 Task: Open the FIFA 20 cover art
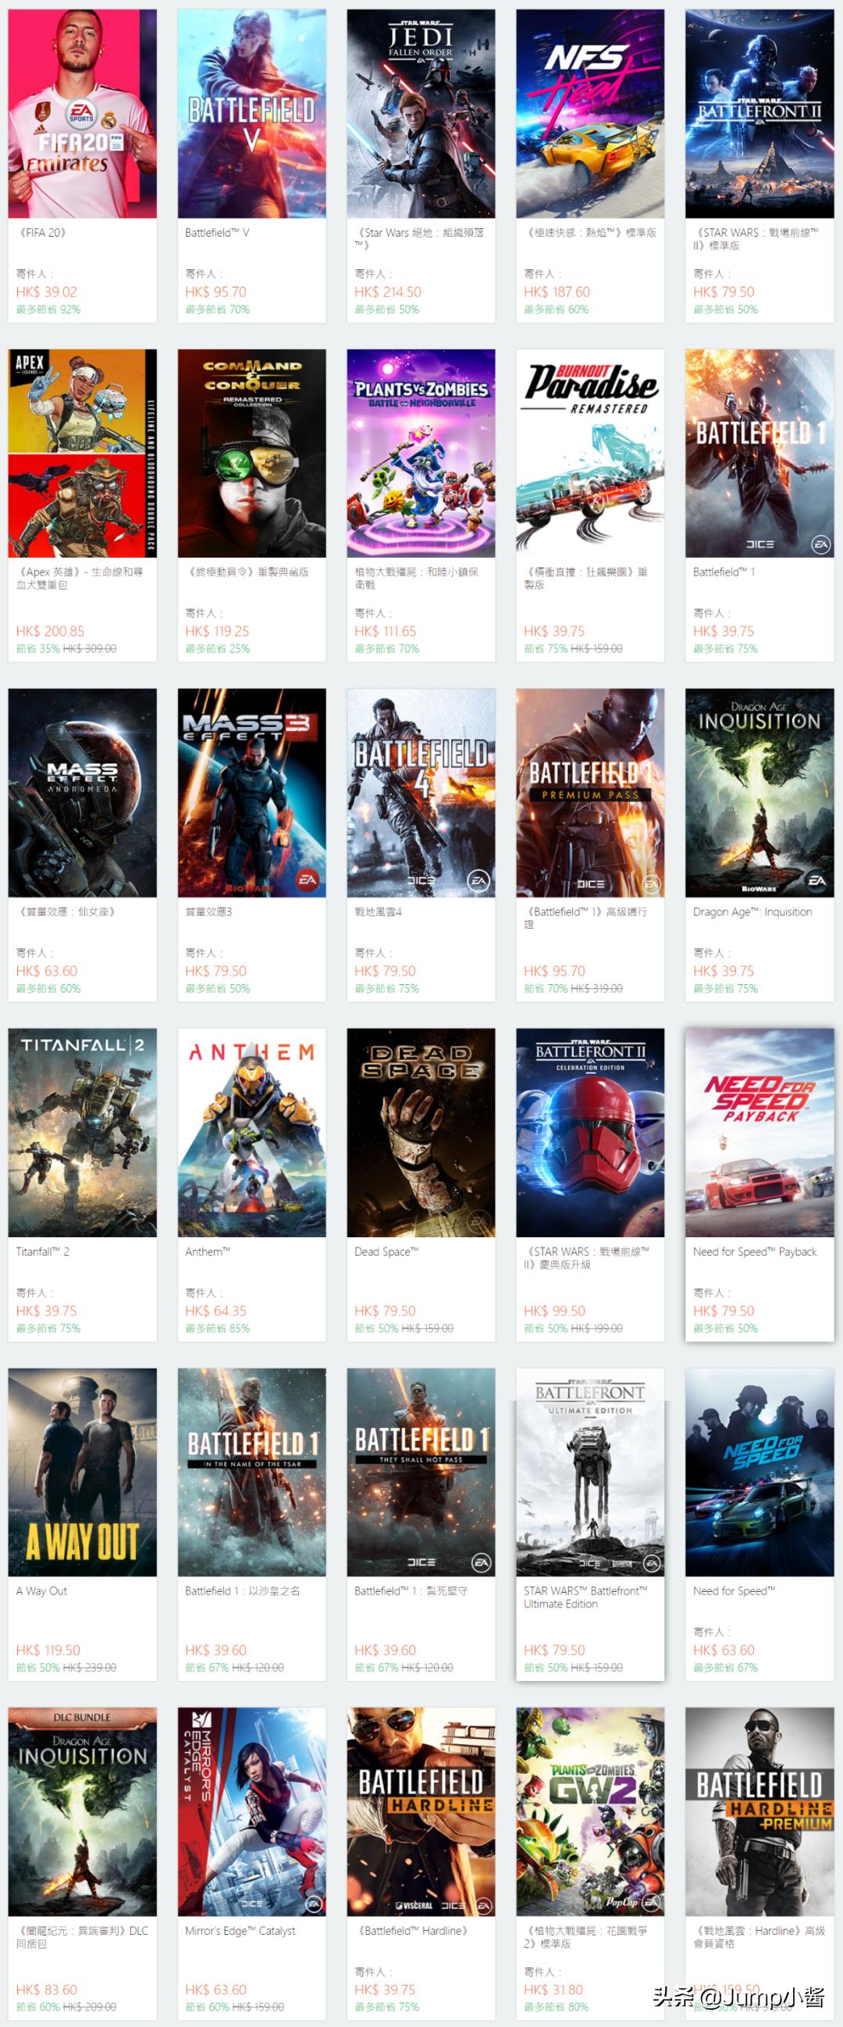coord(83,114)
